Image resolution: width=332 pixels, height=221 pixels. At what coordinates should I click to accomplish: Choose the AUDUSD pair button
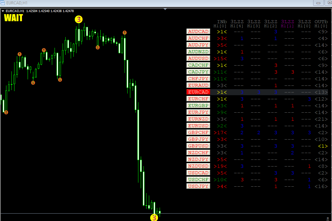pos(198,59)
